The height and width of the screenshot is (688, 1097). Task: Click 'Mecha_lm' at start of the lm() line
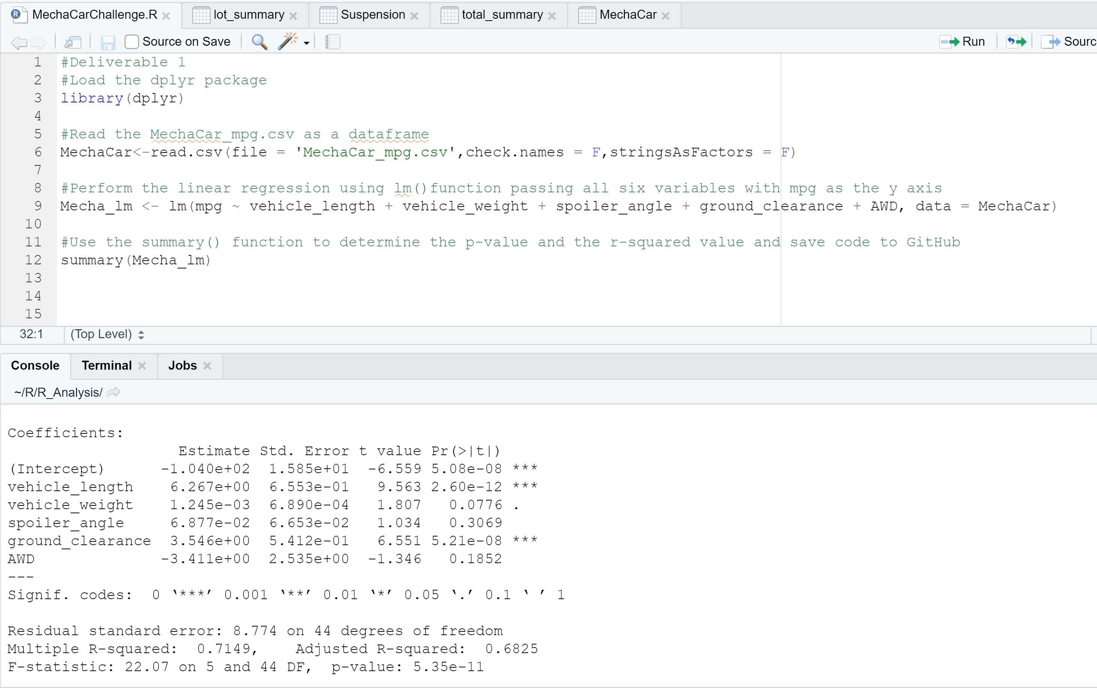[x=96, y=206]
